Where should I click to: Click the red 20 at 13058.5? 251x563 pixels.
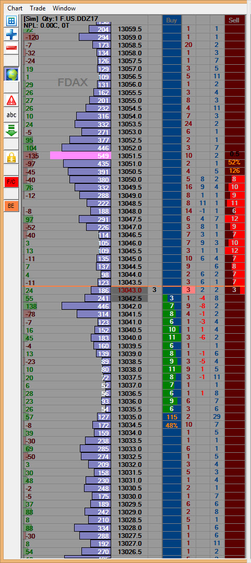pos(188,45)
